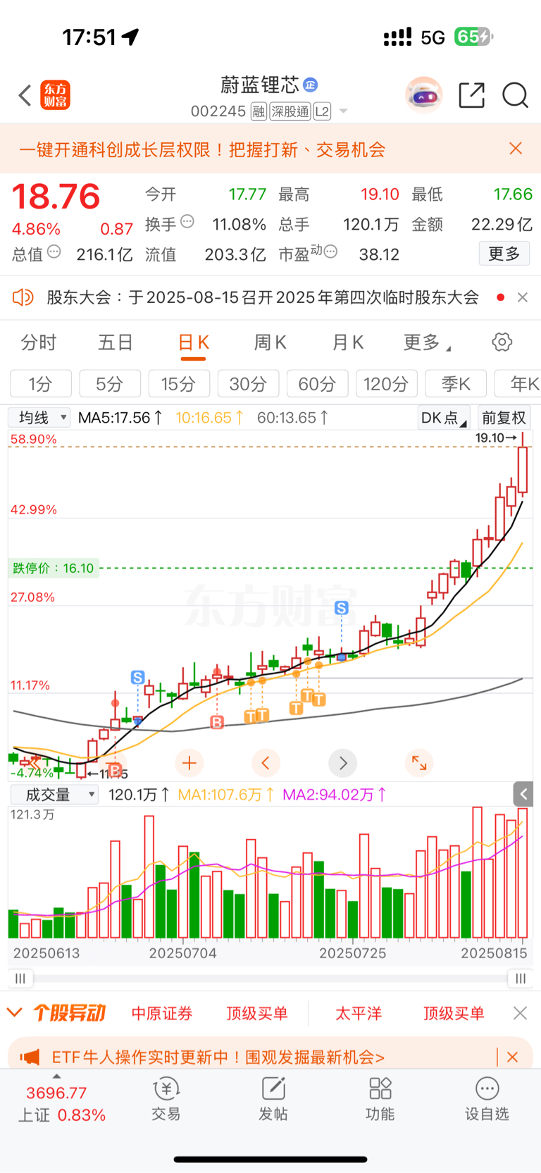Tap the chart range scrollbar track
This screenshot has width=541, height=1173.
[270, 979]
